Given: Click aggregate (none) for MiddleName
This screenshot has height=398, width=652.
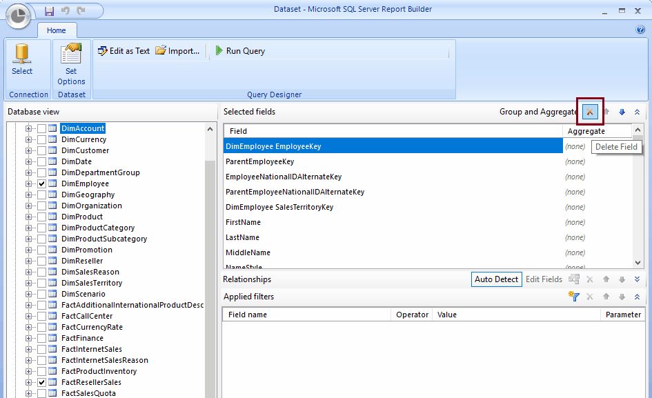Looking at the screenshot, I should tap(575, 252).
